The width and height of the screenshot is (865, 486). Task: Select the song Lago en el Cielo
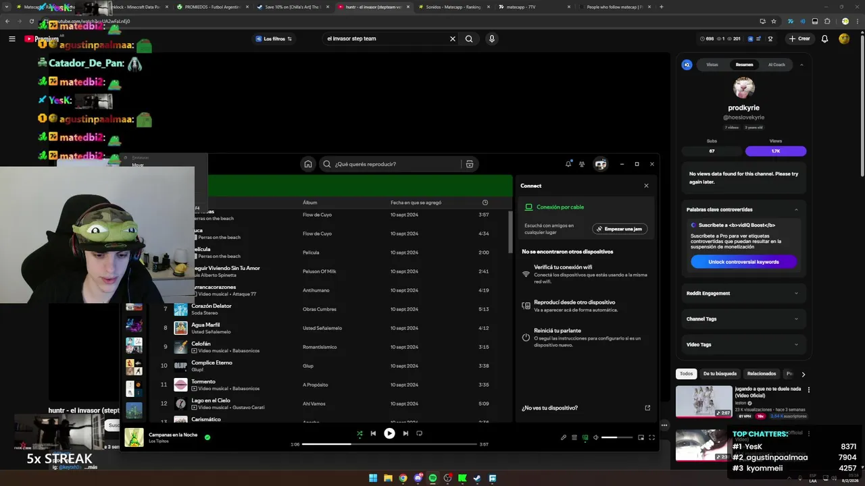210,400
